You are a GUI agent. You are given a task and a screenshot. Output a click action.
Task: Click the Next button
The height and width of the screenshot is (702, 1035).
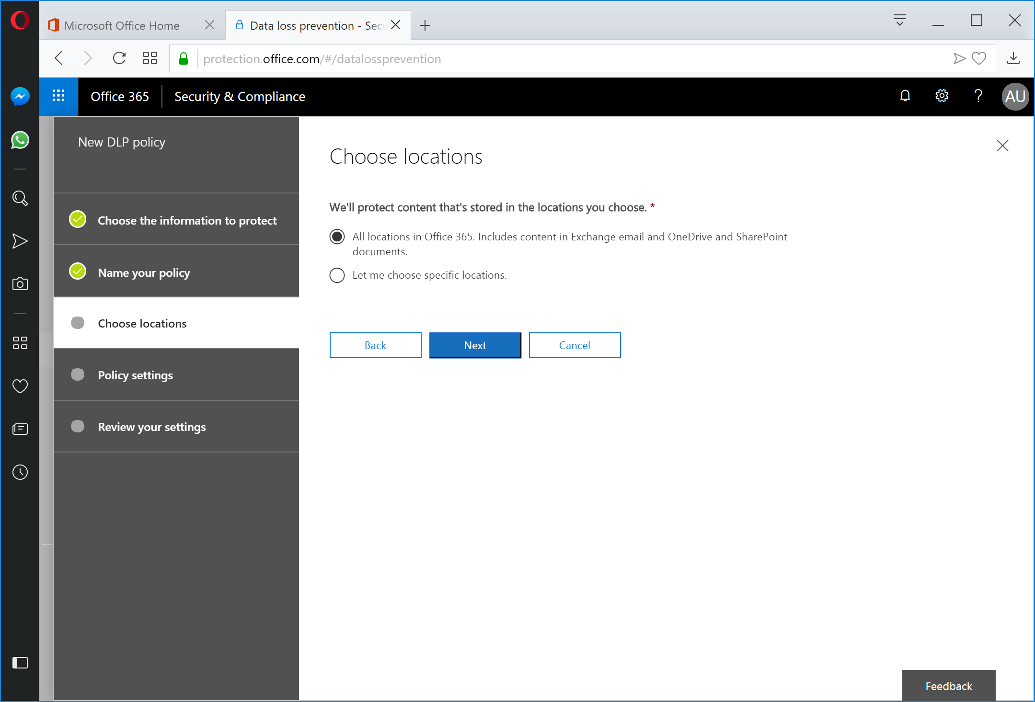475,345
